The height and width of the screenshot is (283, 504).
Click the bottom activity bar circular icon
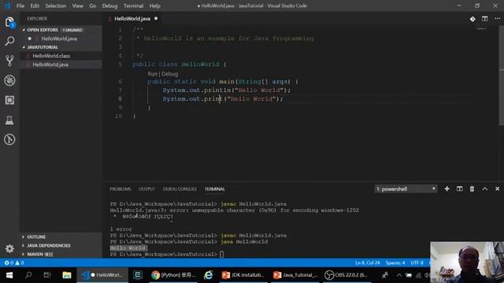[9, 140]
